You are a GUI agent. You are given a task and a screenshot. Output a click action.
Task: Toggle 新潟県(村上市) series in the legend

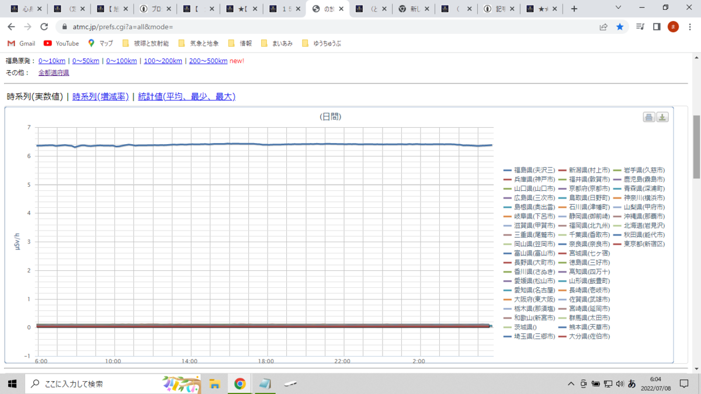584,170
